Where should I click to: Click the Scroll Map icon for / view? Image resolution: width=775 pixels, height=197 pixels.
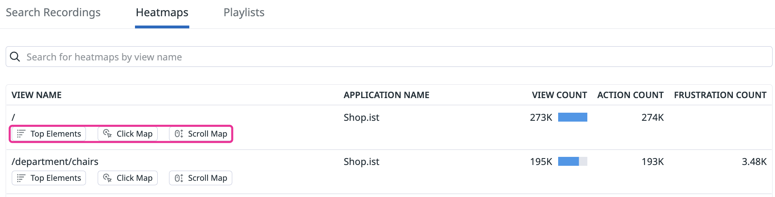179,134
